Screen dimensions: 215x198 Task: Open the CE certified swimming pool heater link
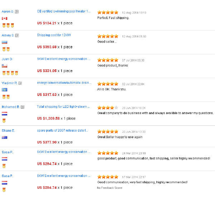(x=64, y=11)
